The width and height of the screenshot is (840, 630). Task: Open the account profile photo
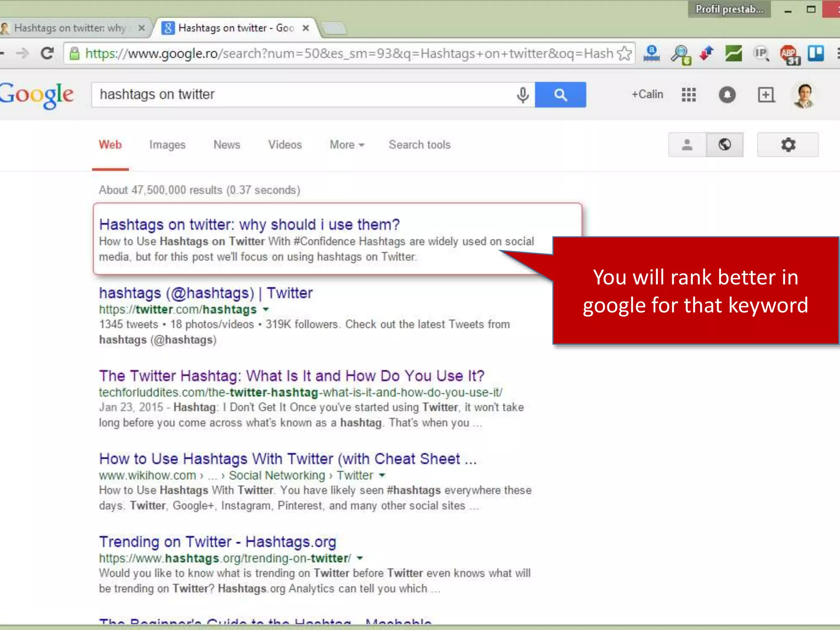804,96
